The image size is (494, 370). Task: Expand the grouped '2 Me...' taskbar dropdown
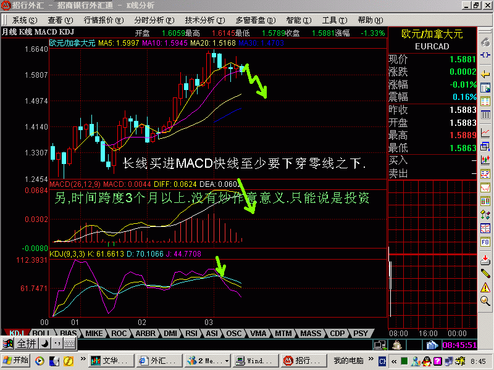[x=227, y=361]
